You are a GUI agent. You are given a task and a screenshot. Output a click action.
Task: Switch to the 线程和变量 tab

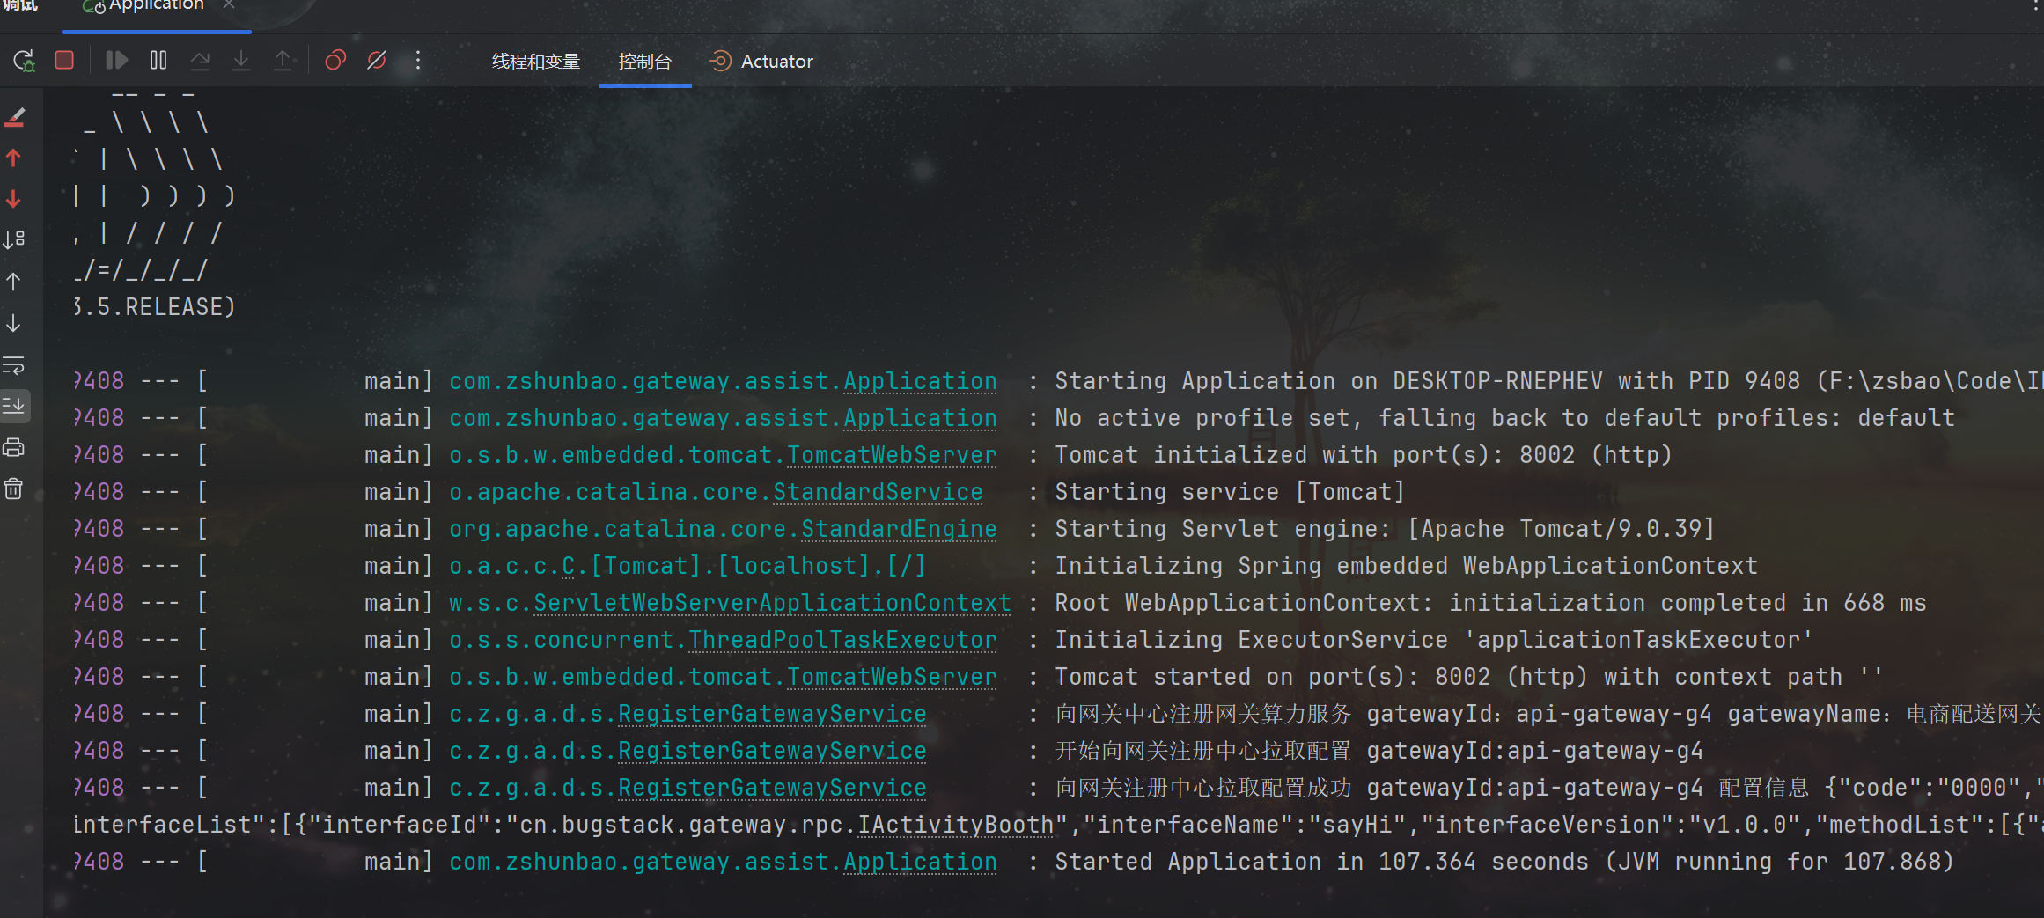(x=536, y=62)
